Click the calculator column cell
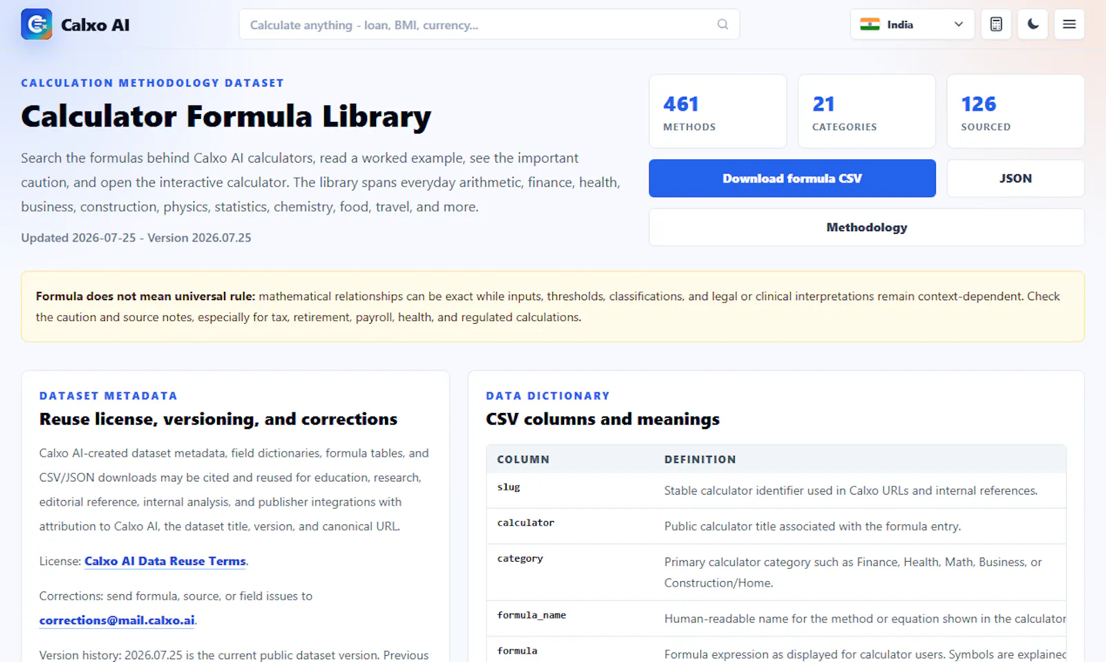 click(x=526, y=523)
